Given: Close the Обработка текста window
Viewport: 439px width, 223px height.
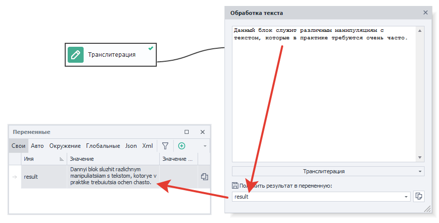Looking at the screenshot, I should (x=425, y=12).
